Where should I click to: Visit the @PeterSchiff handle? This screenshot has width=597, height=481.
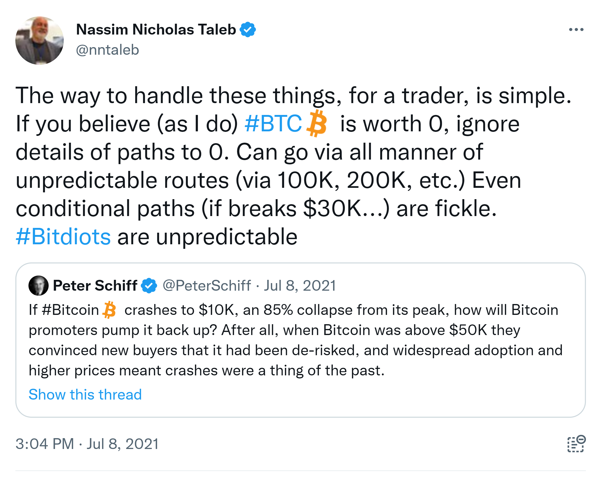[207, 285]
